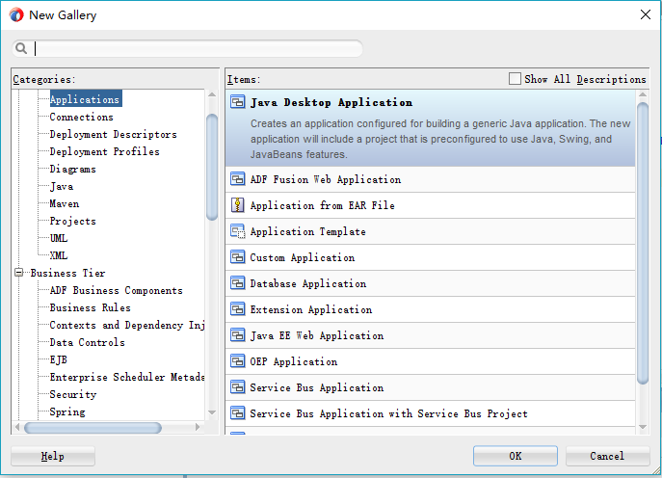The height and width of the screenshot is (478, 662).
Task: Click Categories horizontal scrollbar right arrow
Action: (198, 427)
